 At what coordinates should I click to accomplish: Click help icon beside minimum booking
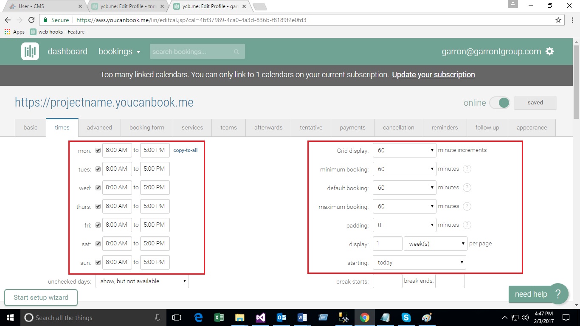[x=467, y=169]
